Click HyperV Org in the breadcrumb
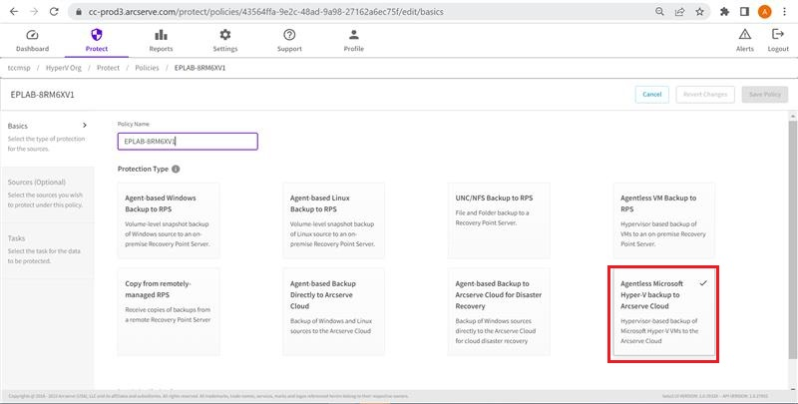The height and width of the screenshot is (404, 798). [64, 68]
